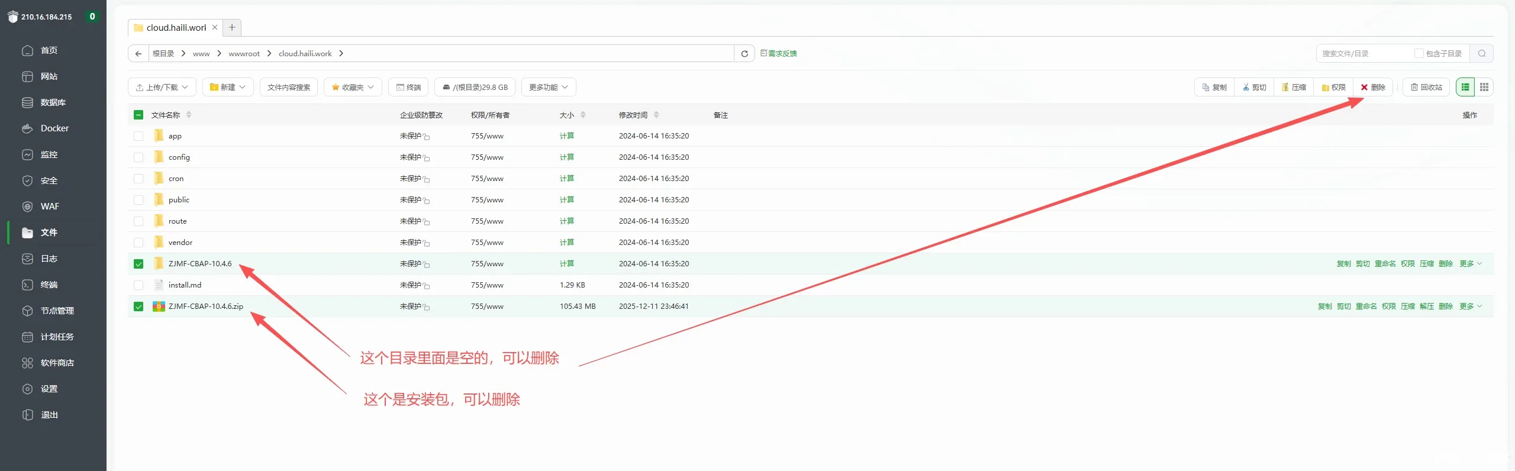Image resolution: width=1515 pixels, height=471 pixels.
Task: Uncheck the ZJMF-CBAP-10.4.6.zip file checkbox
Action: coord(138,307)
